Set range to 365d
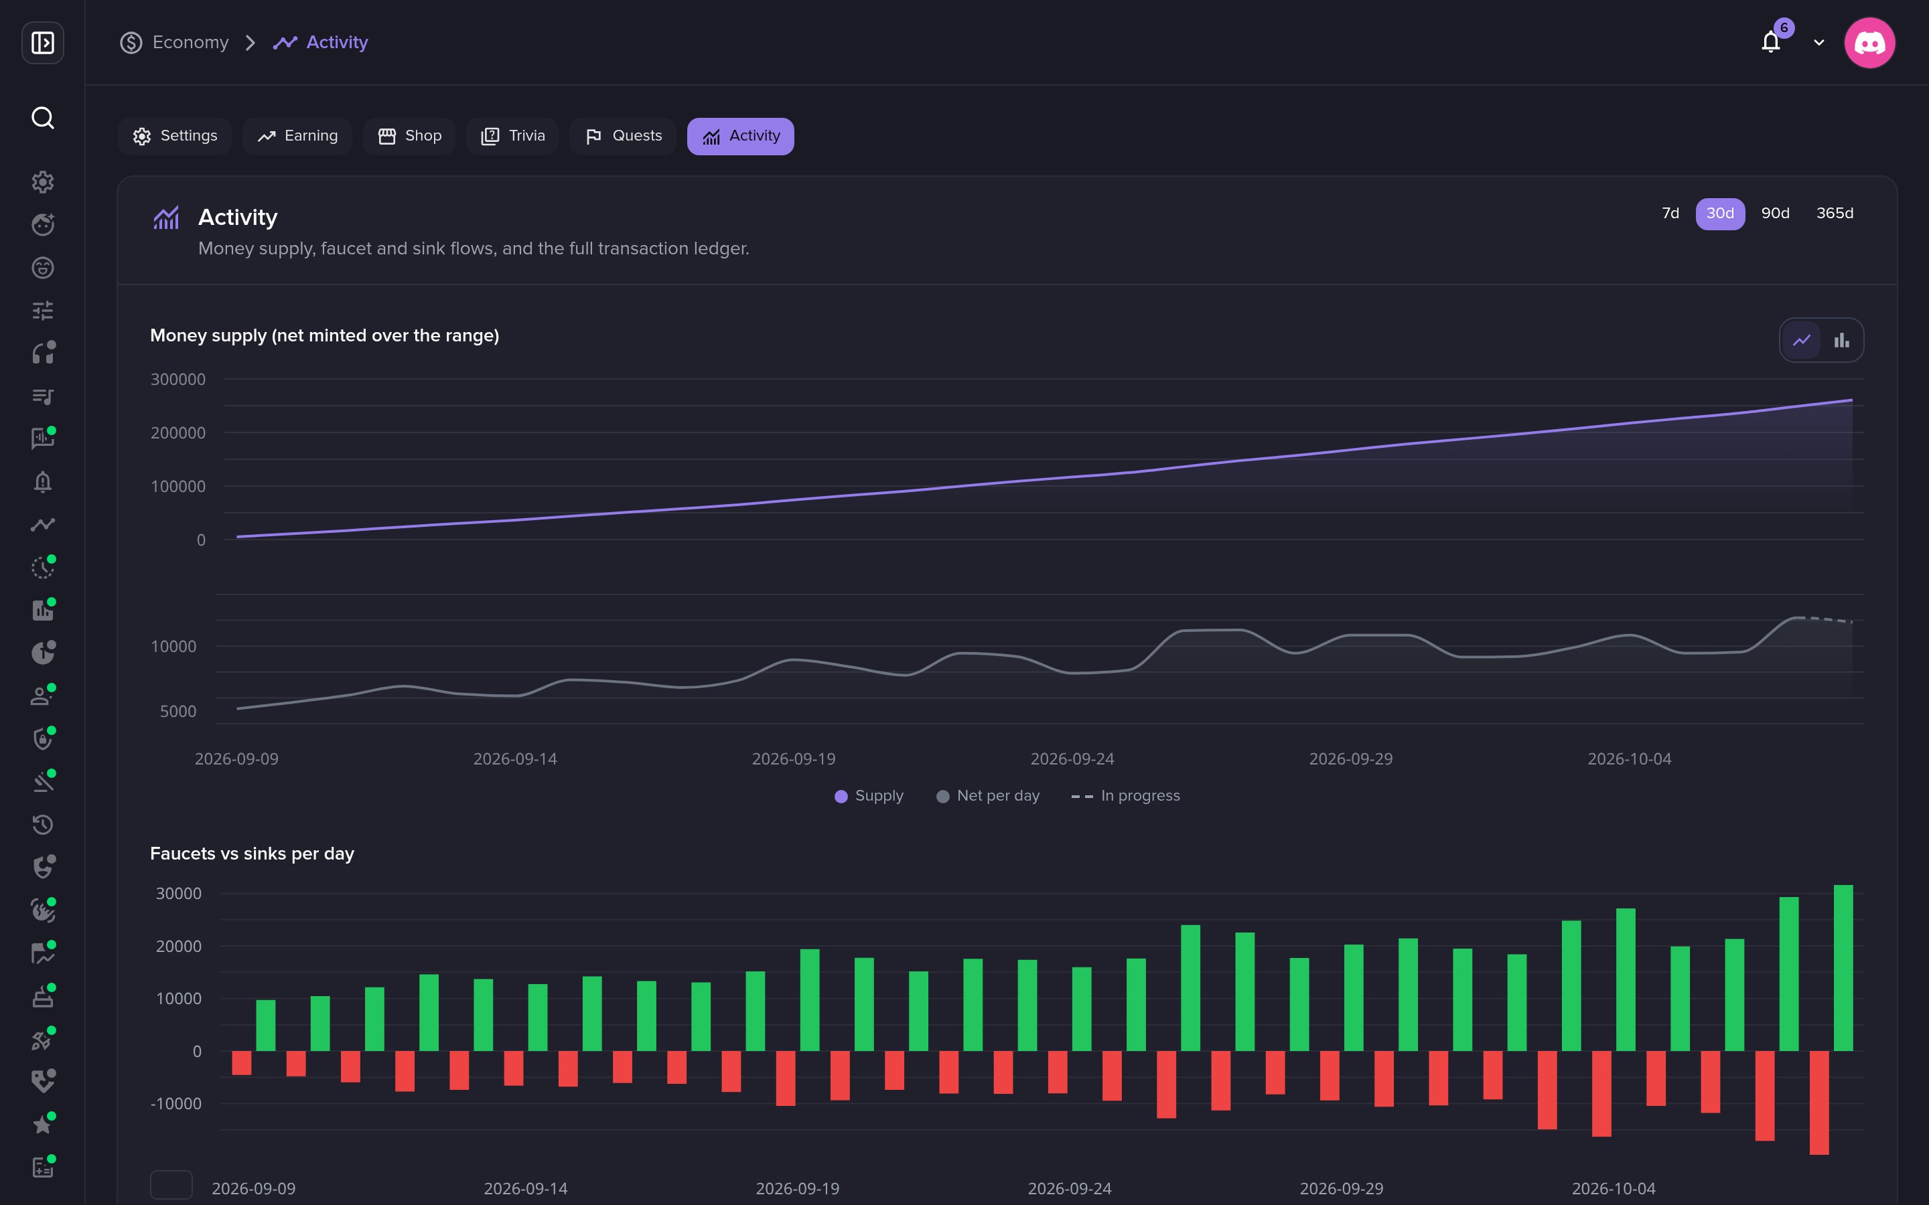The width and height of the screenshot is (1929, 1205). point(1835,213)
